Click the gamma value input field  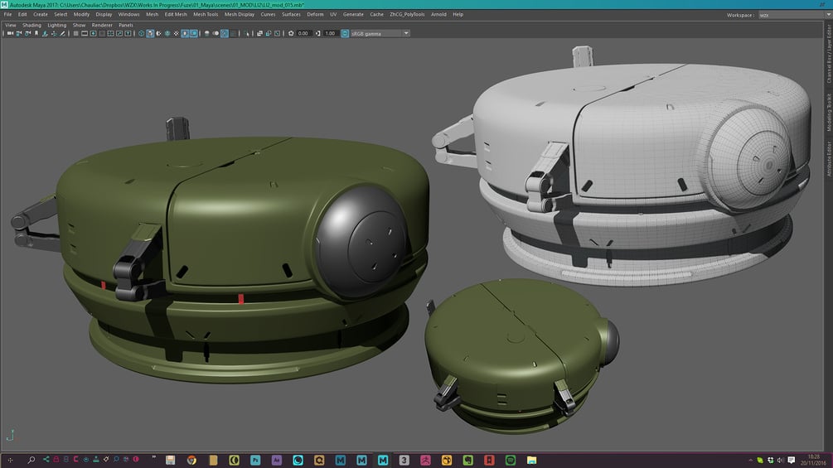330,34
